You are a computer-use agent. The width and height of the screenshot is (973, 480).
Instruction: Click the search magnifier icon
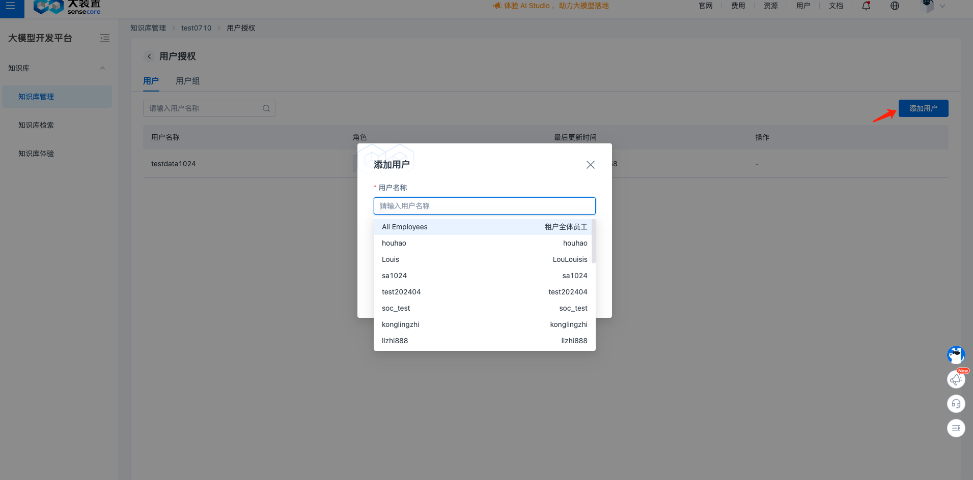tap(266, 108)
